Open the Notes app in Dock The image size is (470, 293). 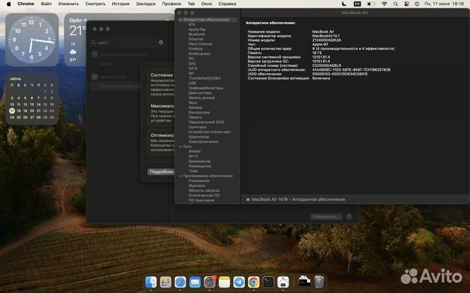pos(224,282)
